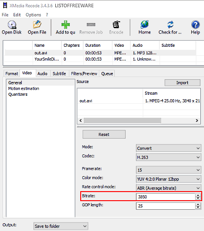Click the Name column header
Image resolution: width=204 pixels, height=231 pixels.
(x=47, y=45)
